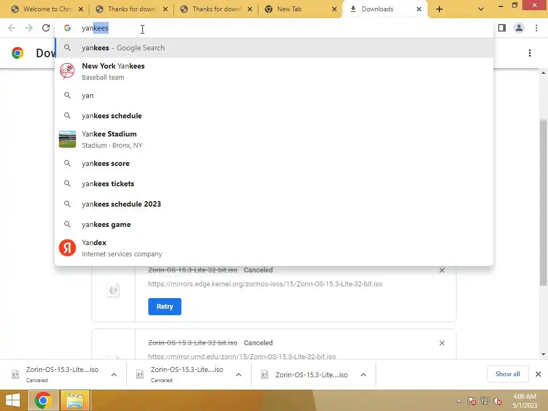The height and width of the screenshot is (411, 548).
Task: Retry the kernel.org Zorin download
Action: (x=165, y=307)
